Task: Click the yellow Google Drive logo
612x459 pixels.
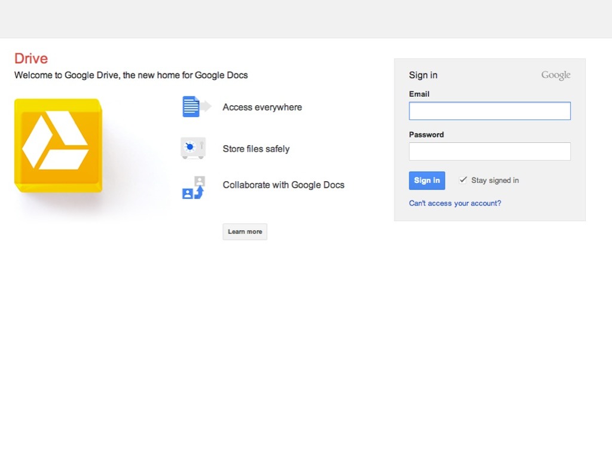Action: [x=58, y=145]
